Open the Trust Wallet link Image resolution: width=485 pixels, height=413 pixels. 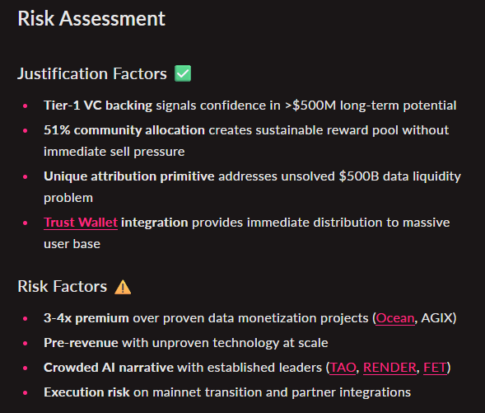click(81, 223)
